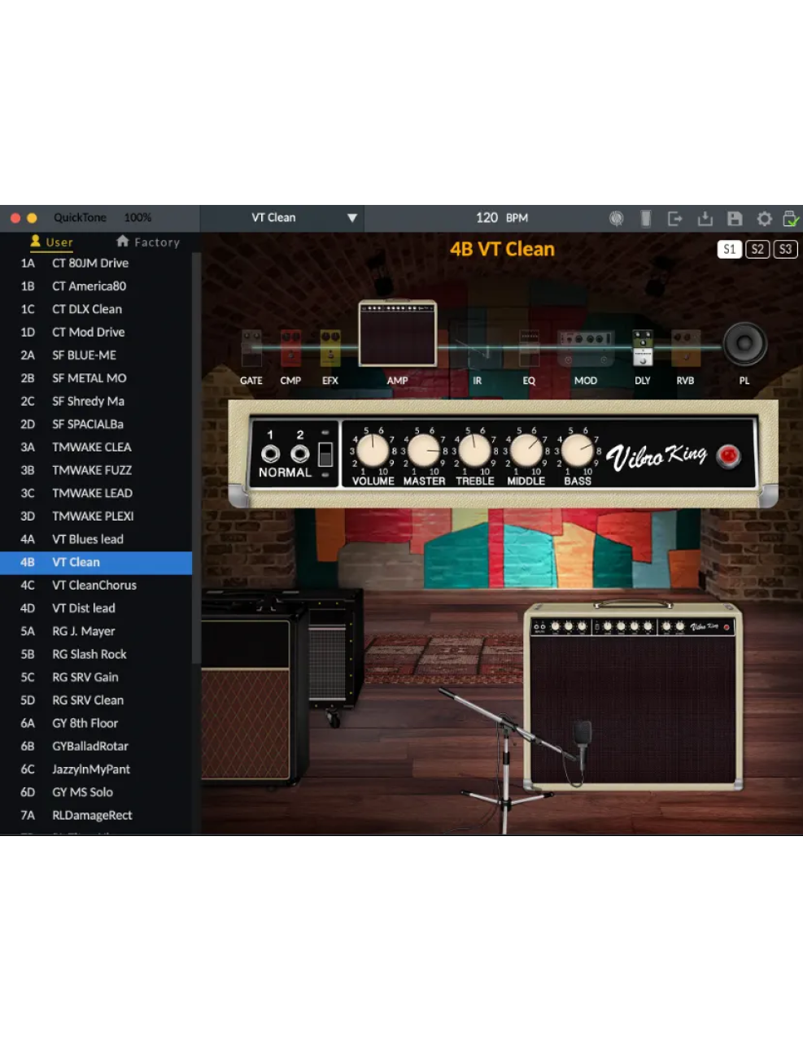
Task: Toggle the red Vibro King power light
Action: click(x=728, y=456)
